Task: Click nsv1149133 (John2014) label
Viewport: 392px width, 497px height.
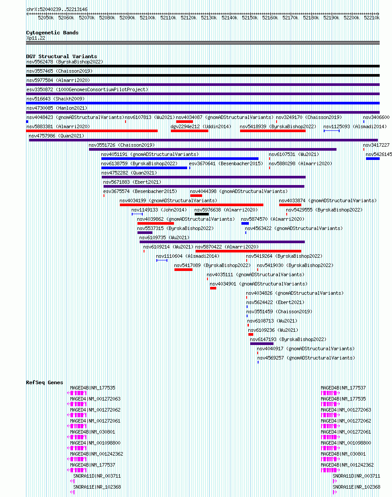Action: [x=159, y=210]
